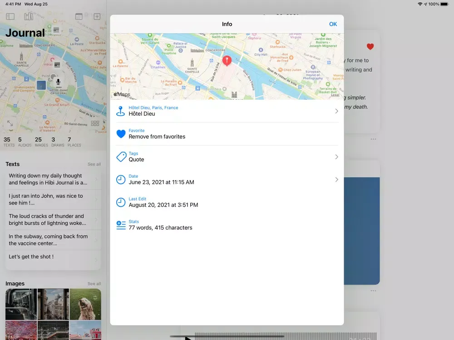
Task: Open chevron on Let's get the shot row
Action: tap(96, 260)
